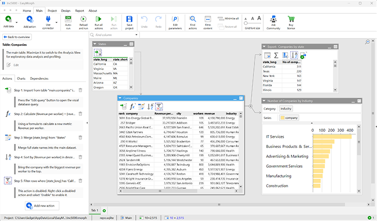Open the Use connector dropdown arrow
Image resolution: width=377 pixels, height=221 pixels.
click(57, 23)
